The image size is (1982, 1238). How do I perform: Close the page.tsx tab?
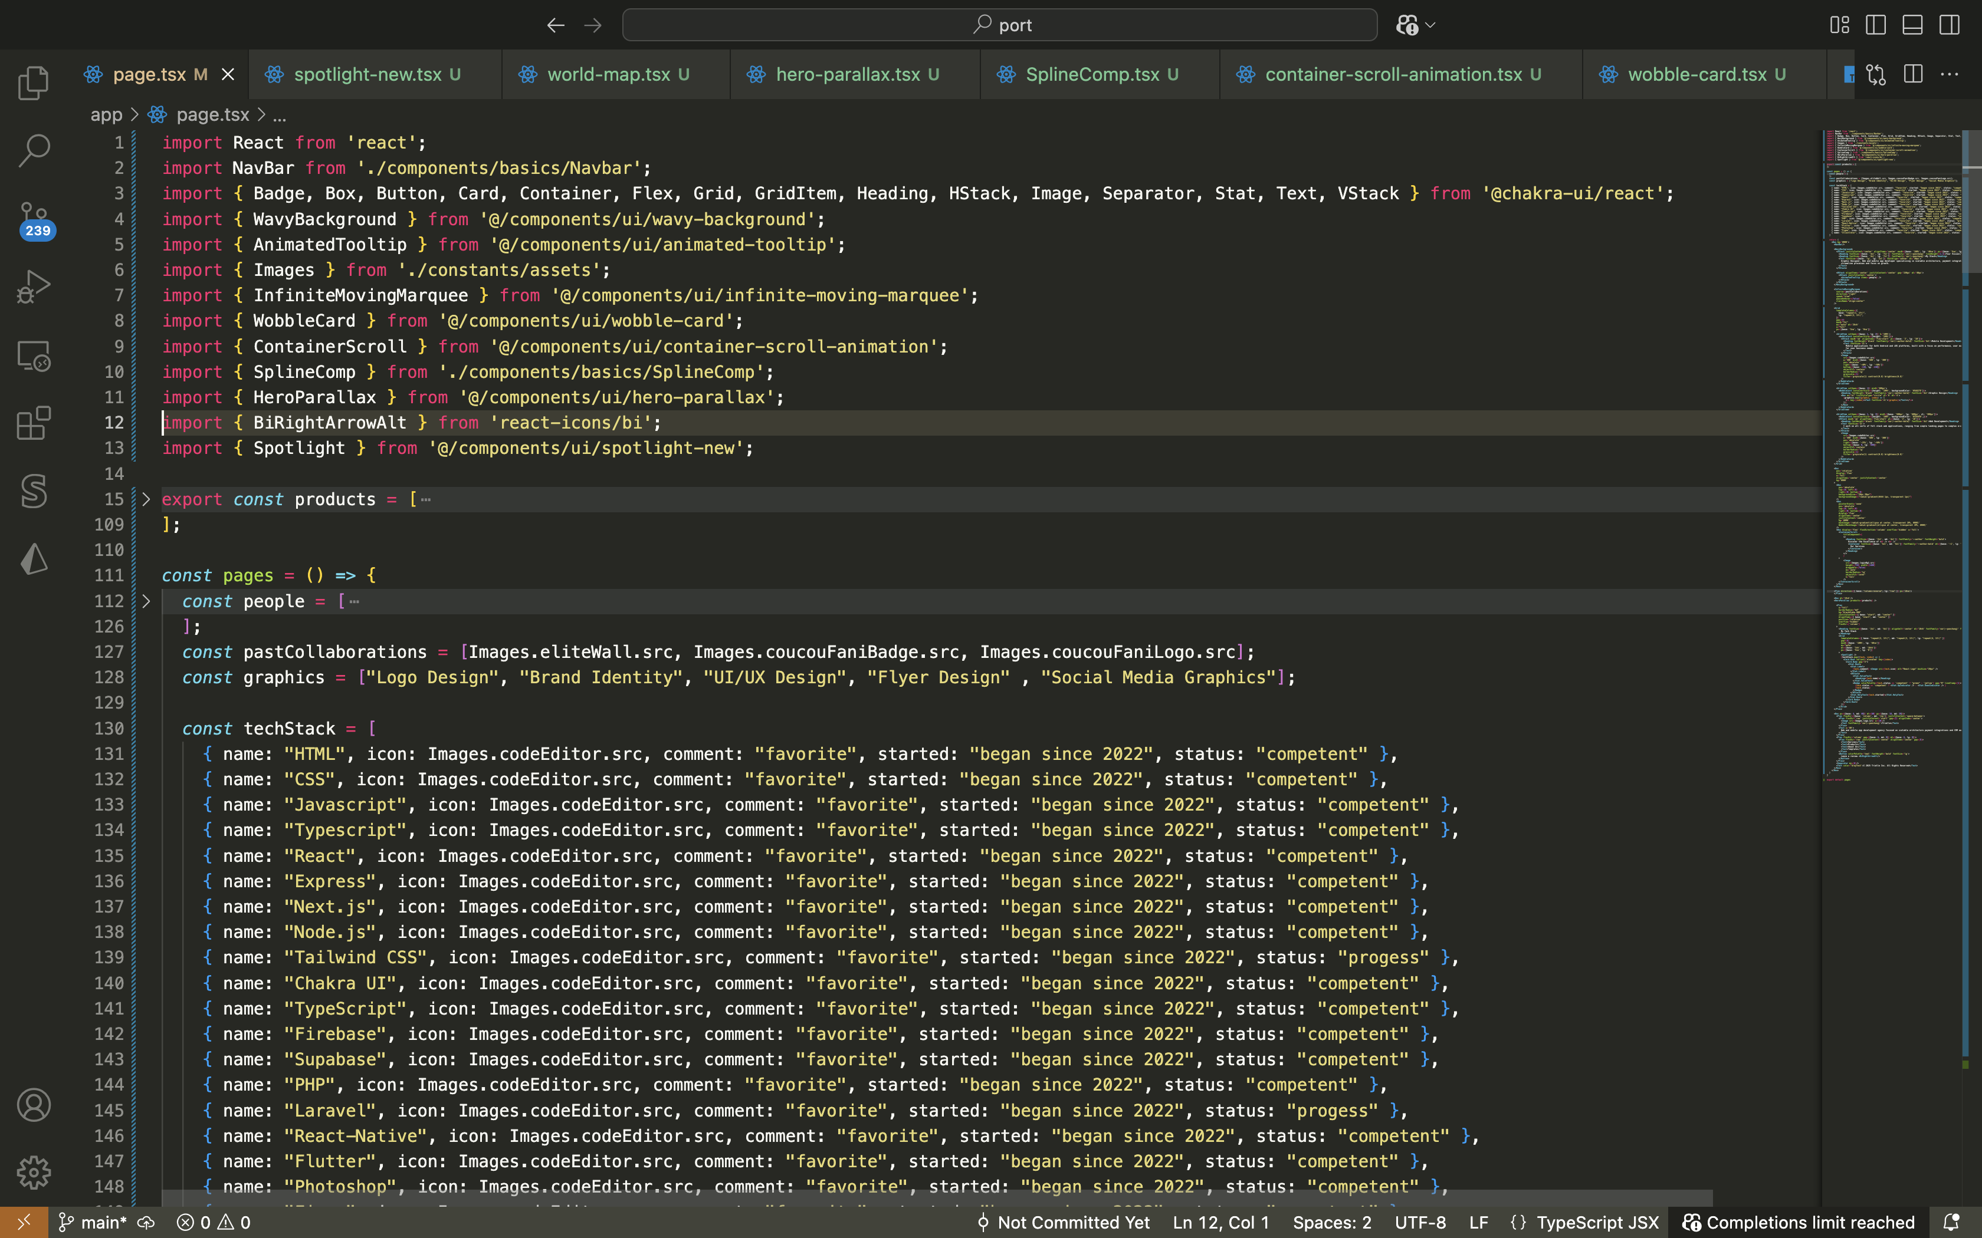click(228, 74)
